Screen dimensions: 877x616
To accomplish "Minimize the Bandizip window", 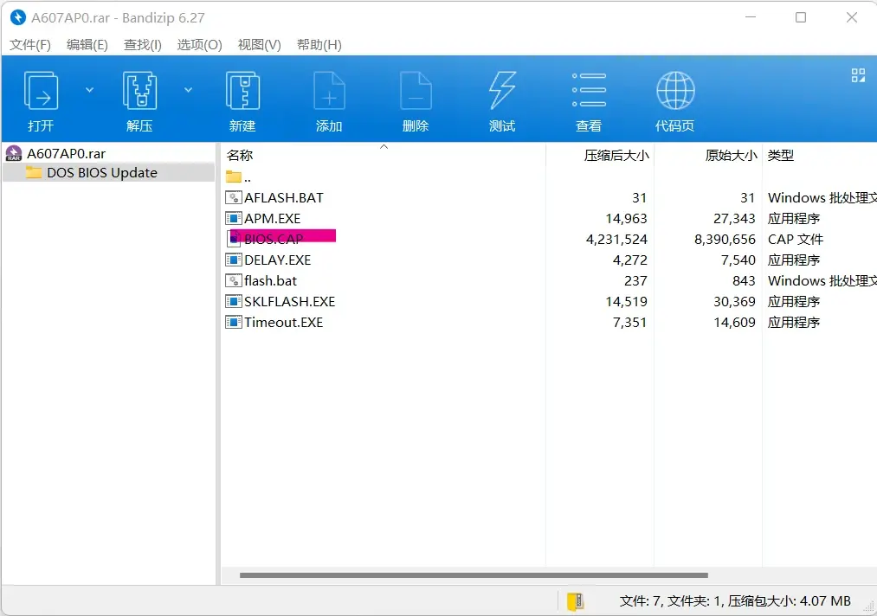I will tap(751, 17).
